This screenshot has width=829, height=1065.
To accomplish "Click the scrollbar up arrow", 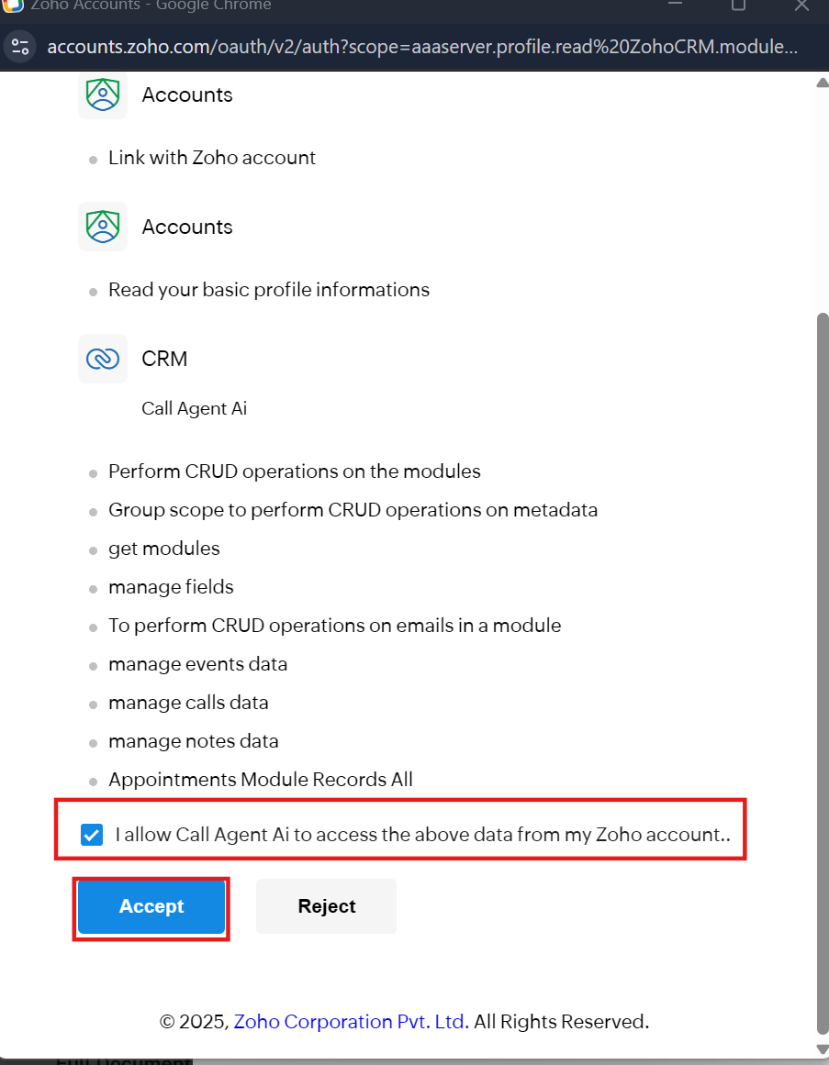I will point(822,83).
